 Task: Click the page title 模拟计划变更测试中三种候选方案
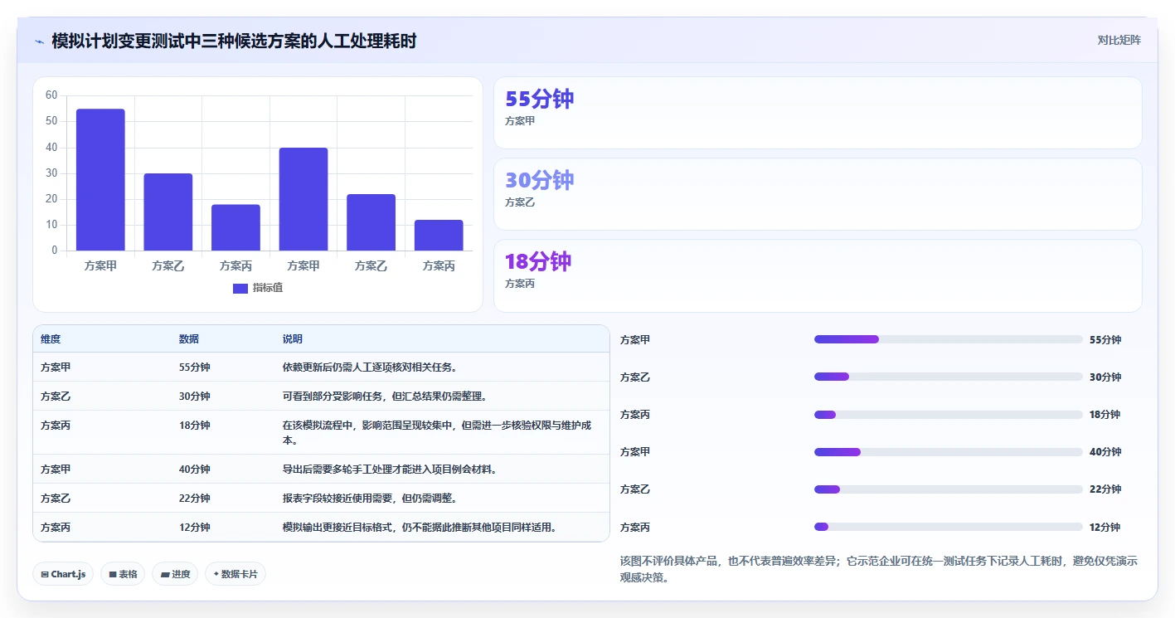234,41
